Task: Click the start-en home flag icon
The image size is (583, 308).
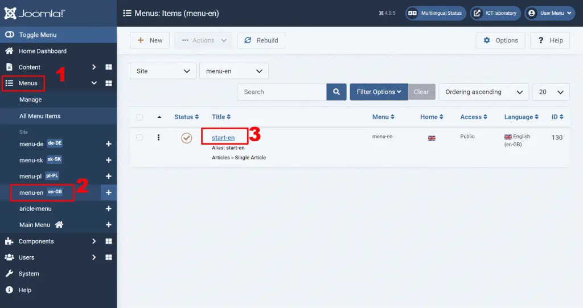Action: (x=432, y=138)
